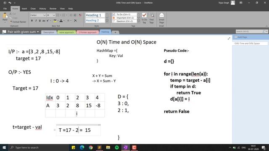Apply the font color button

(61, 21)
